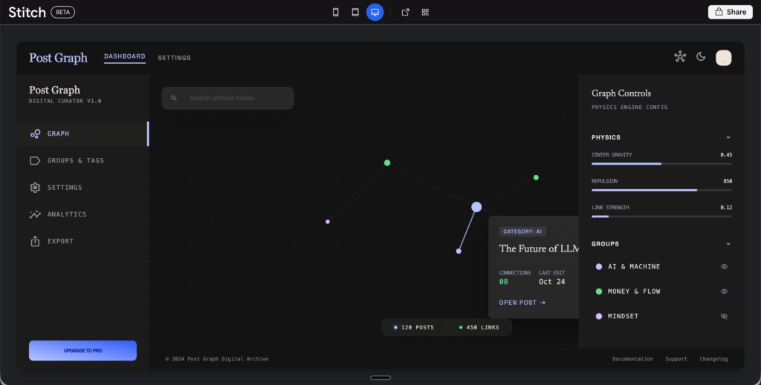Open Groups & Tags in sidebar
761x385 pixels.
pos(75,161)
